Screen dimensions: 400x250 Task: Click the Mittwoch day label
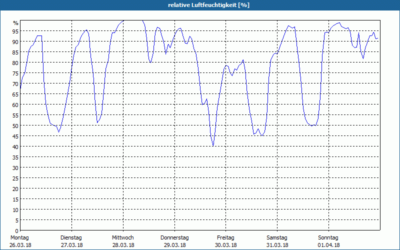(123, 238)
